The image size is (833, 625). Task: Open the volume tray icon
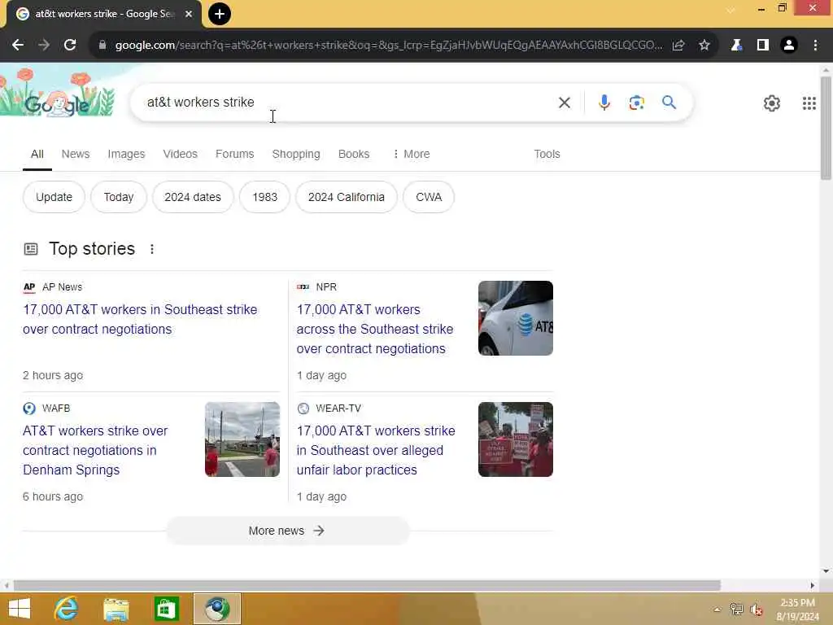click(757, 610)
